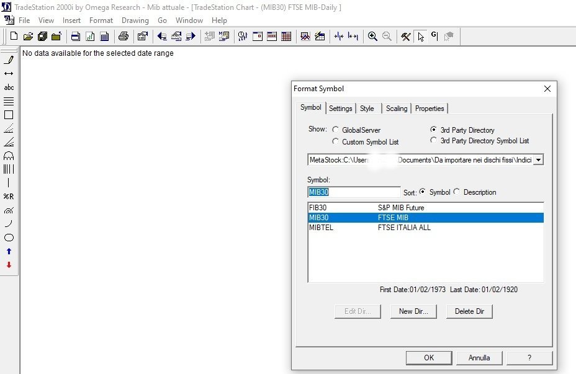
Task: Click the OK button
Action: [x=429, y=358]
